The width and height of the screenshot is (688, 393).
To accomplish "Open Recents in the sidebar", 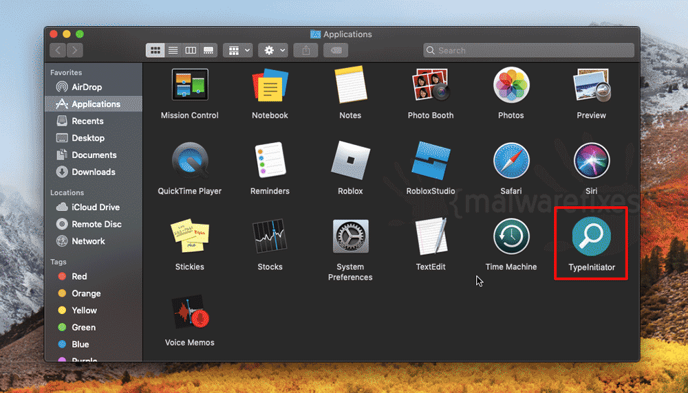I will click(94, 121).
